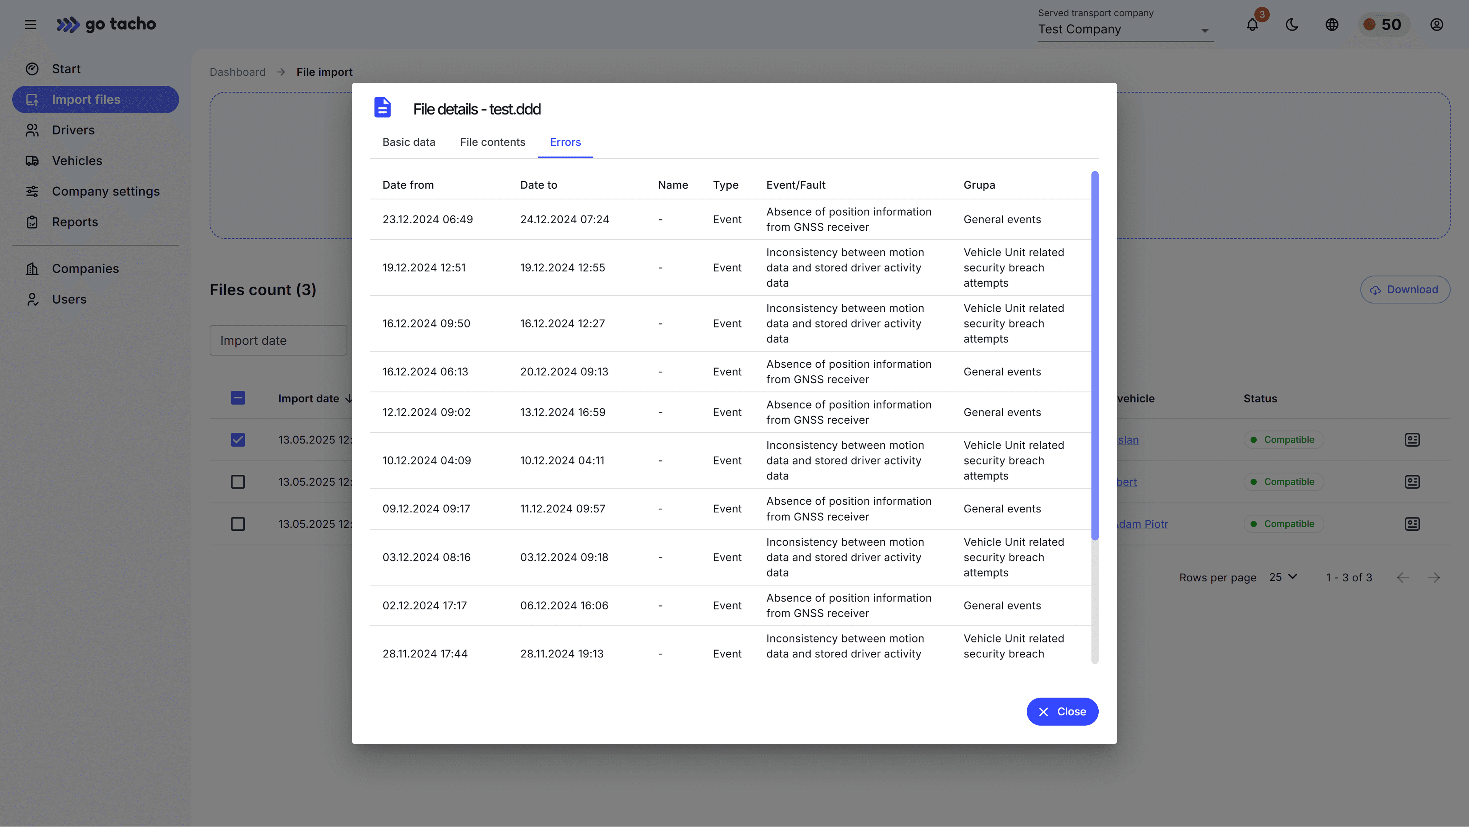Image resolution: width=1469 pixels, height=827 pixels.
Task: Open language globe icon
Action: tap(1332, 24)
